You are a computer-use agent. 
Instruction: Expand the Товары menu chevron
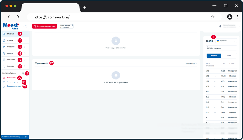[25, 40]
